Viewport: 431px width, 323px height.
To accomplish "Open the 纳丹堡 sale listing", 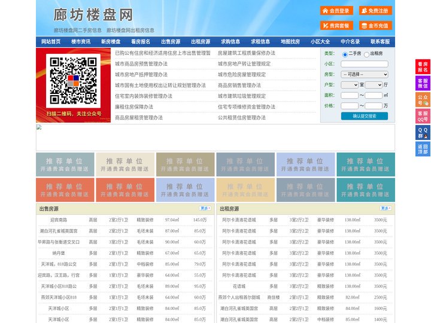I will point(59,253).
